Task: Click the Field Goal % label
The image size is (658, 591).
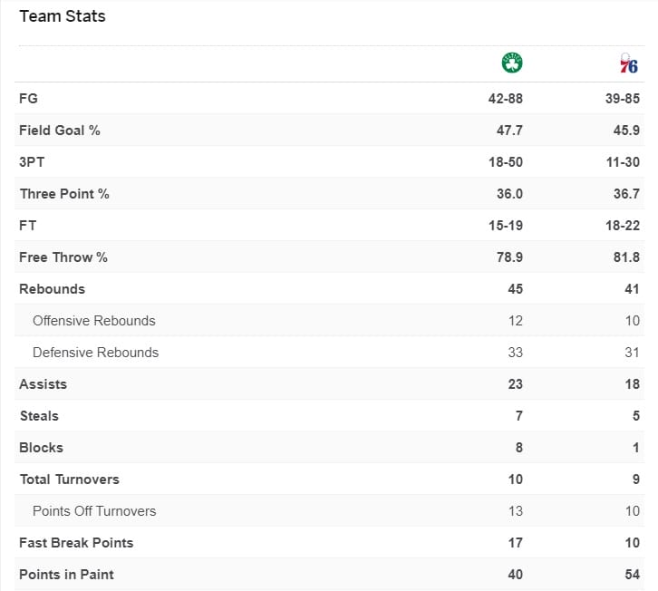Action: [x=59, y=130]
